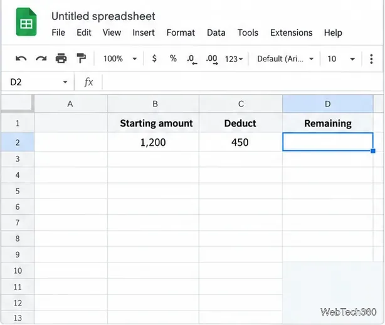Select row 12 header

click(x=18, y=303)
